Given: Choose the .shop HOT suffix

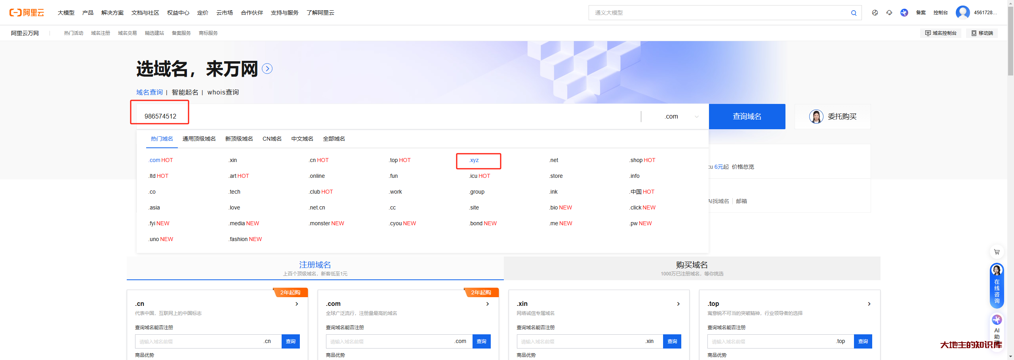Looking at the screenshot, I should [x=642, y=160].
